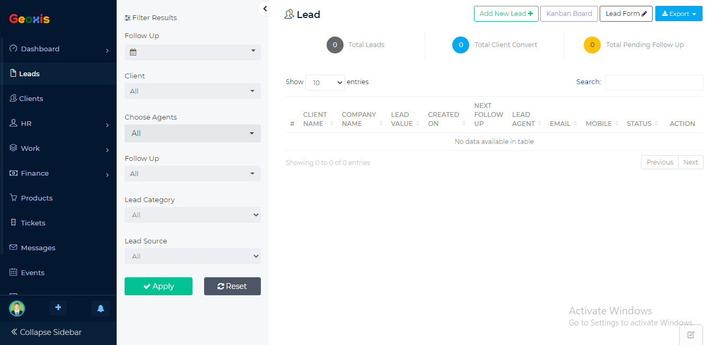Click the edit note icon bottom right
The image size is (720, 345).
click(x=690, y=334)
